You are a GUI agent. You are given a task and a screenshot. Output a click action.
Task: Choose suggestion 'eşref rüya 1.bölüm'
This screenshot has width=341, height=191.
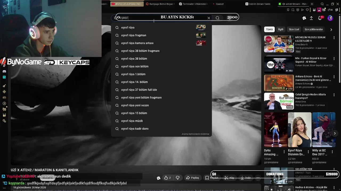coord(161,74)
